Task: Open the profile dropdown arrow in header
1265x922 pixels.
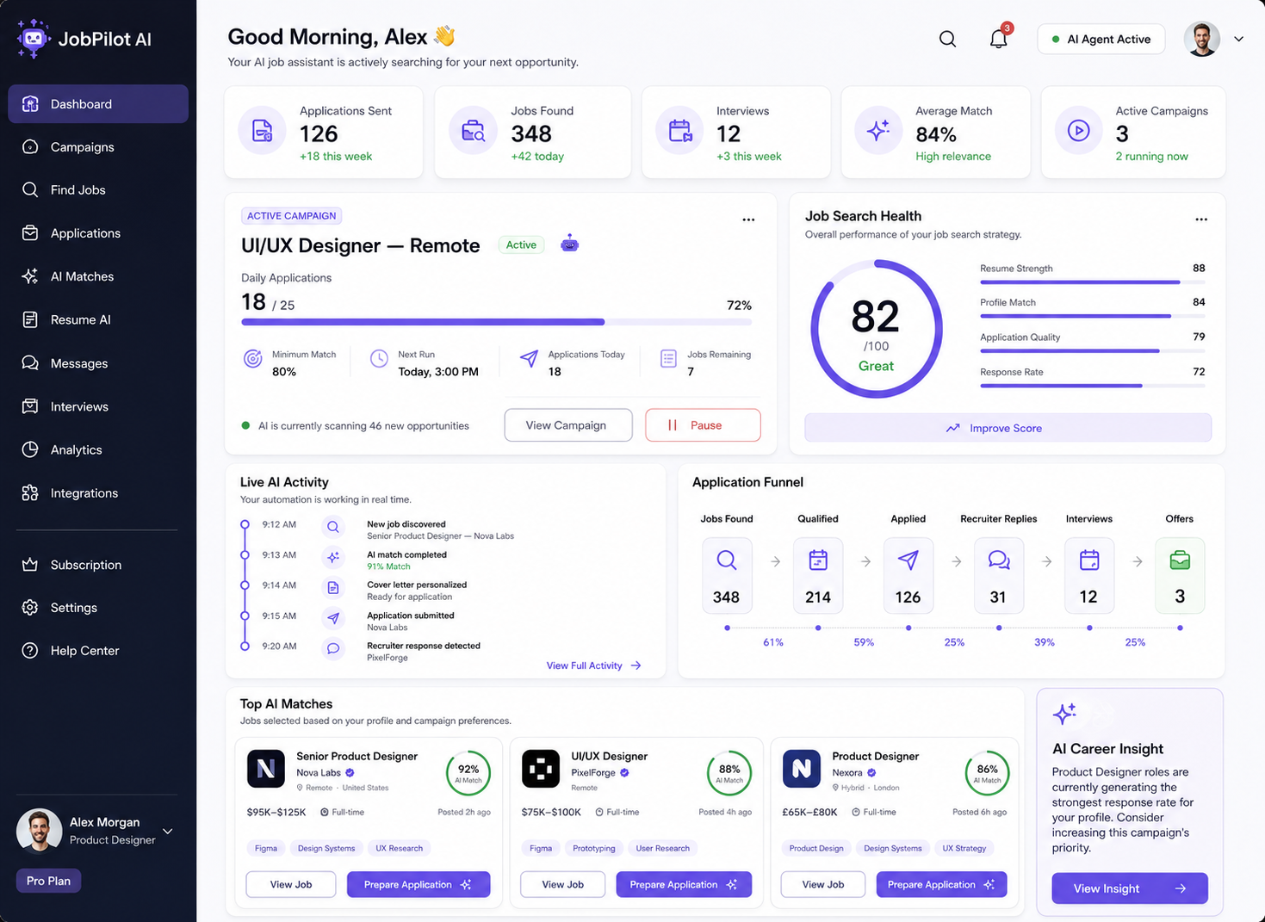Action: pyautogui.click(x=1238, y=39)
